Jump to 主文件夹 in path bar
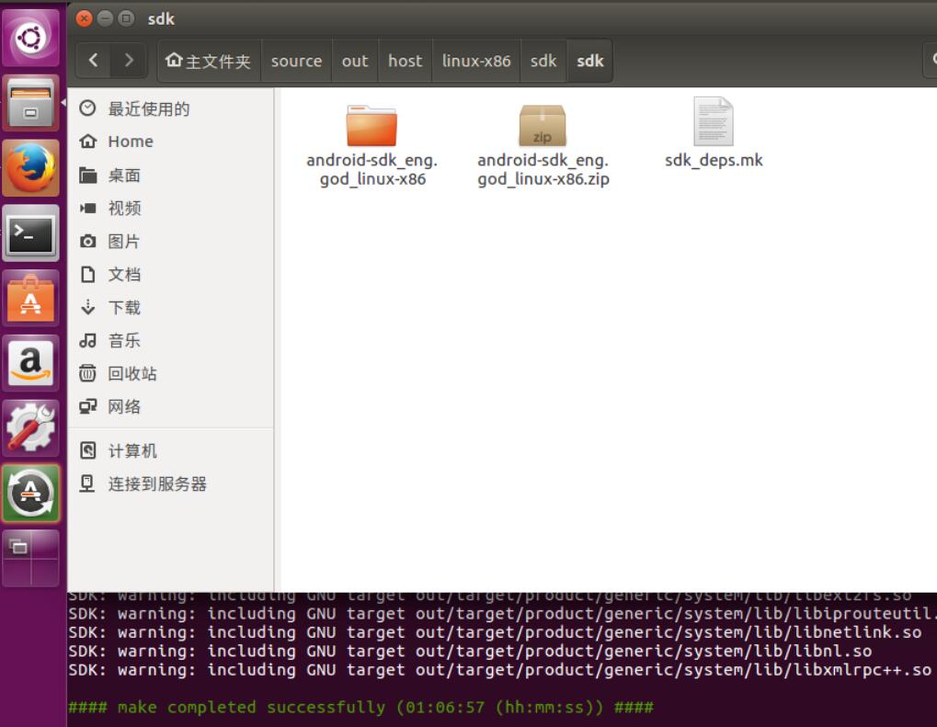Viewport: 937px width, 727px height. click(x=209, y=61)
